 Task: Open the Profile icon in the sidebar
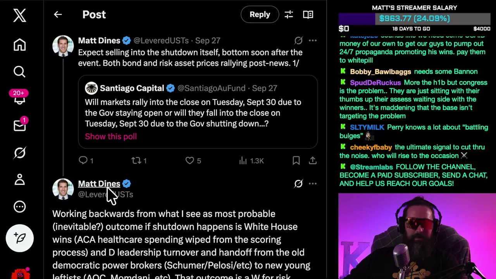point(19,179)
